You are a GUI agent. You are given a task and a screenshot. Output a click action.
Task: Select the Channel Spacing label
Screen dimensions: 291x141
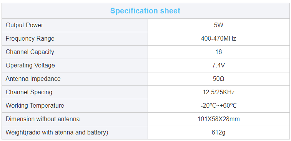tap(29, 92)
